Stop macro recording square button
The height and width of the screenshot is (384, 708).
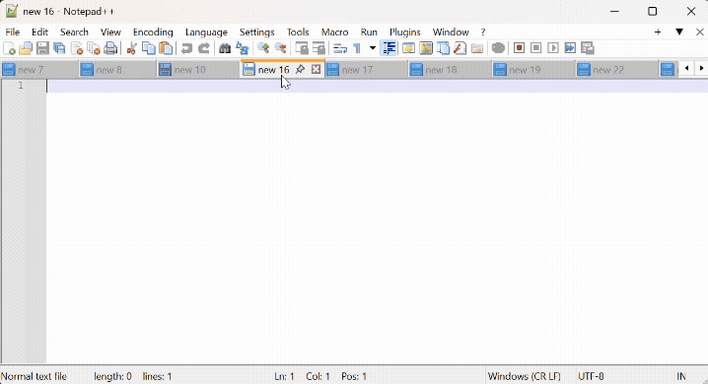click(x=536, y=48)
